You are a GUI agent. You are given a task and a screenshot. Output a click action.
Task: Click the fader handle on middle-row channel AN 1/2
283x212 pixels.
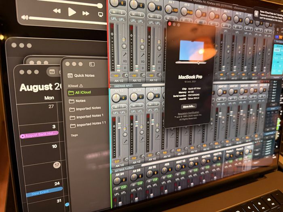119,126
